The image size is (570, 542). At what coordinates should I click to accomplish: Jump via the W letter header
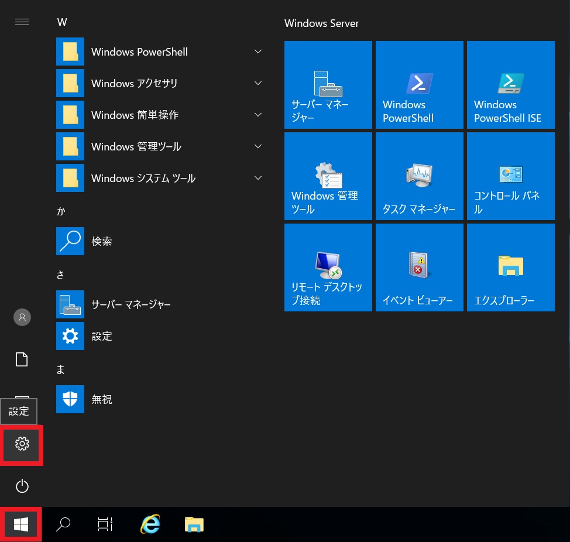[x=62, y=22]
